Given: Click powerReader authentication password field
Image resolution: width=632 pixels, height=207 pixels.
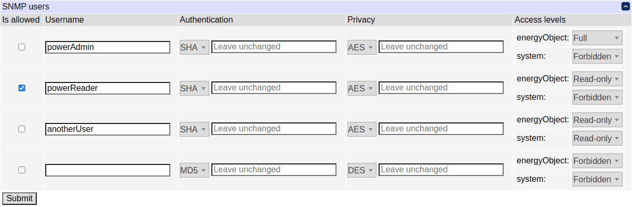Looking at the screenshot, I should coord(274,88).
